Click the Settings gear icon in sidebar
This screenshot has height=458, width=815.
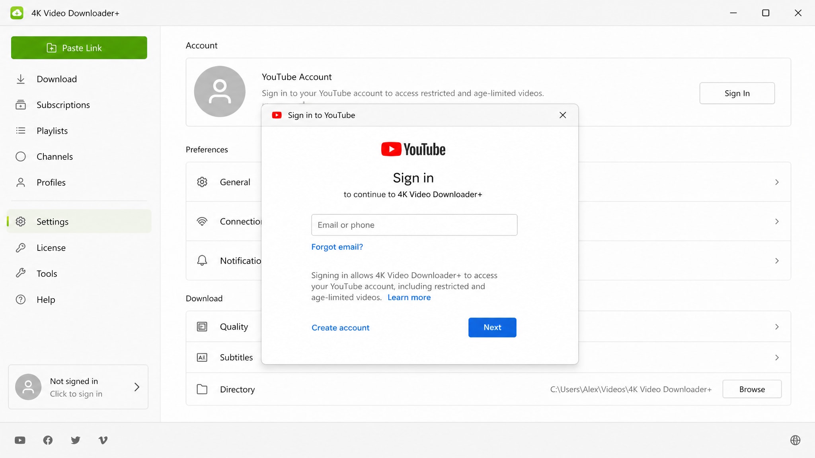[21, 221]
